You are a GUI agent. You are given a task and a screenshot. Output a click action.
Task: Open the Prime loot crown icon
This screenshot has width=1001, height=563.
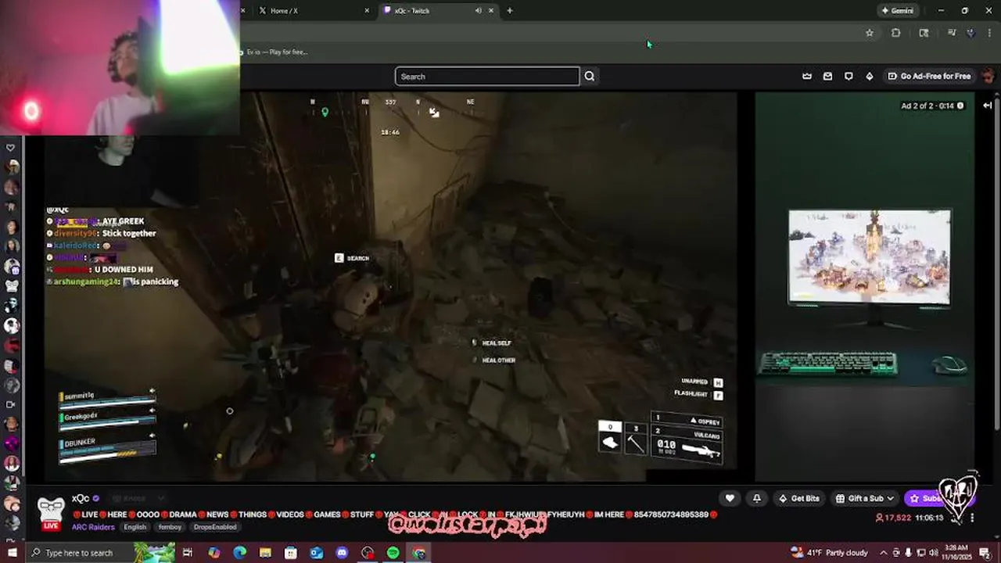[807, 76]
